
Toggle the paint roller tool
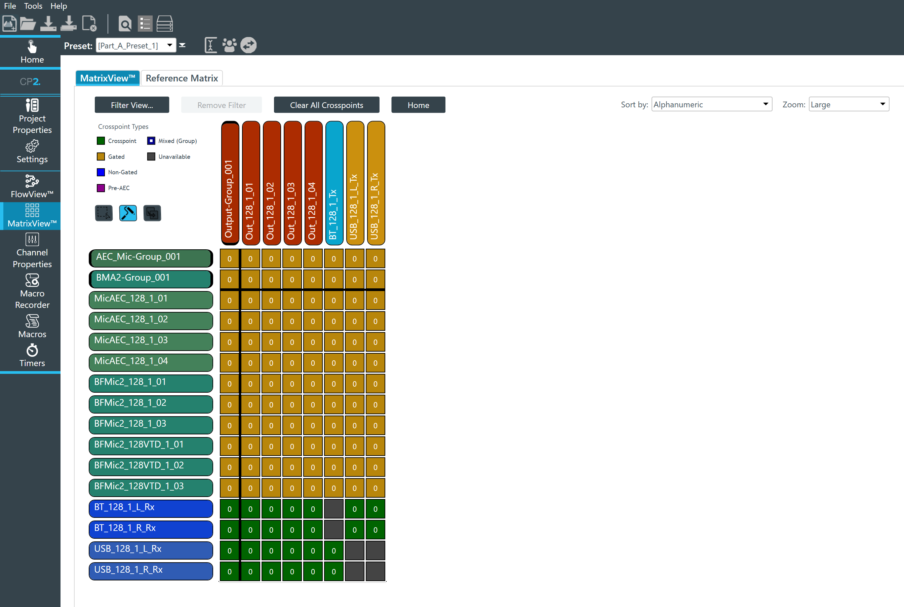coord(128,213)
